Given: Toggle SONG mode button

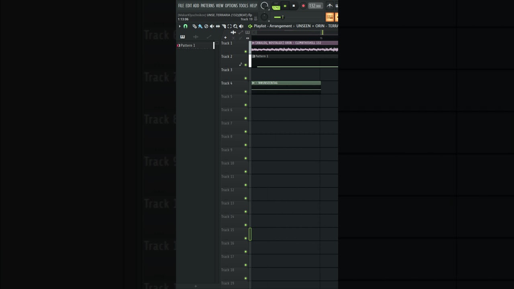Looking at the screenshot, I should coord(276,8).
